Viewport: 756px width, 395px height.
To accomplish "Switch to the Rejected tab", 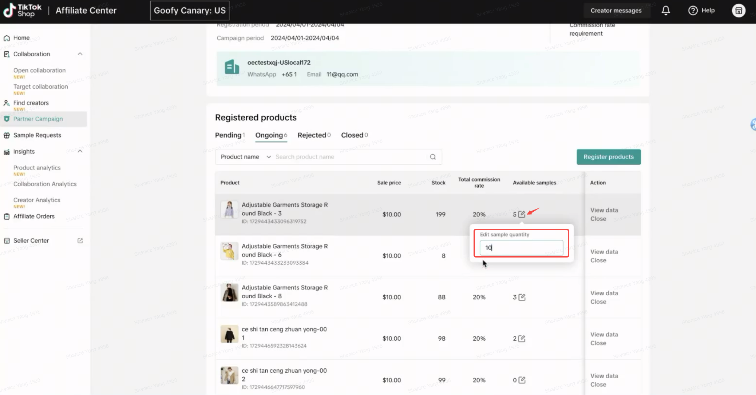I will (313, 135).
